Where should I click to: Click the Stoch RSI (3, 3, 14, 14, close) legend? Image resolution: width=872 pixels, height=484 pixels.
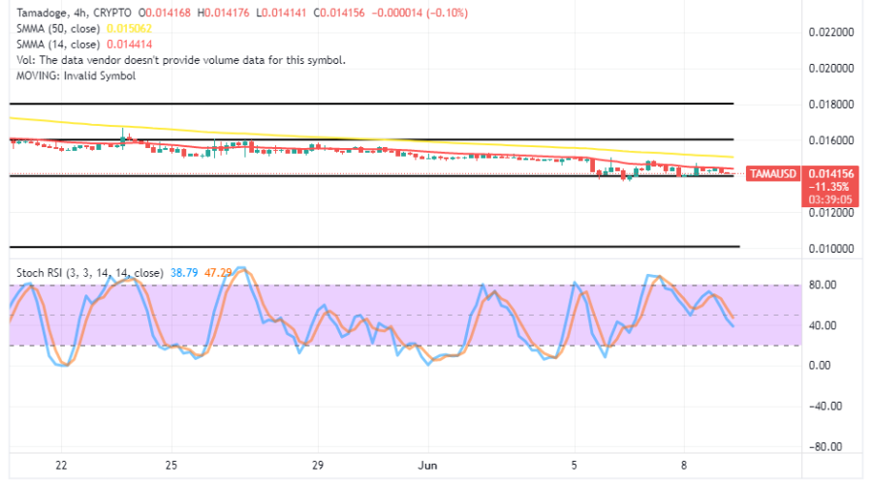tap(89, 273)
